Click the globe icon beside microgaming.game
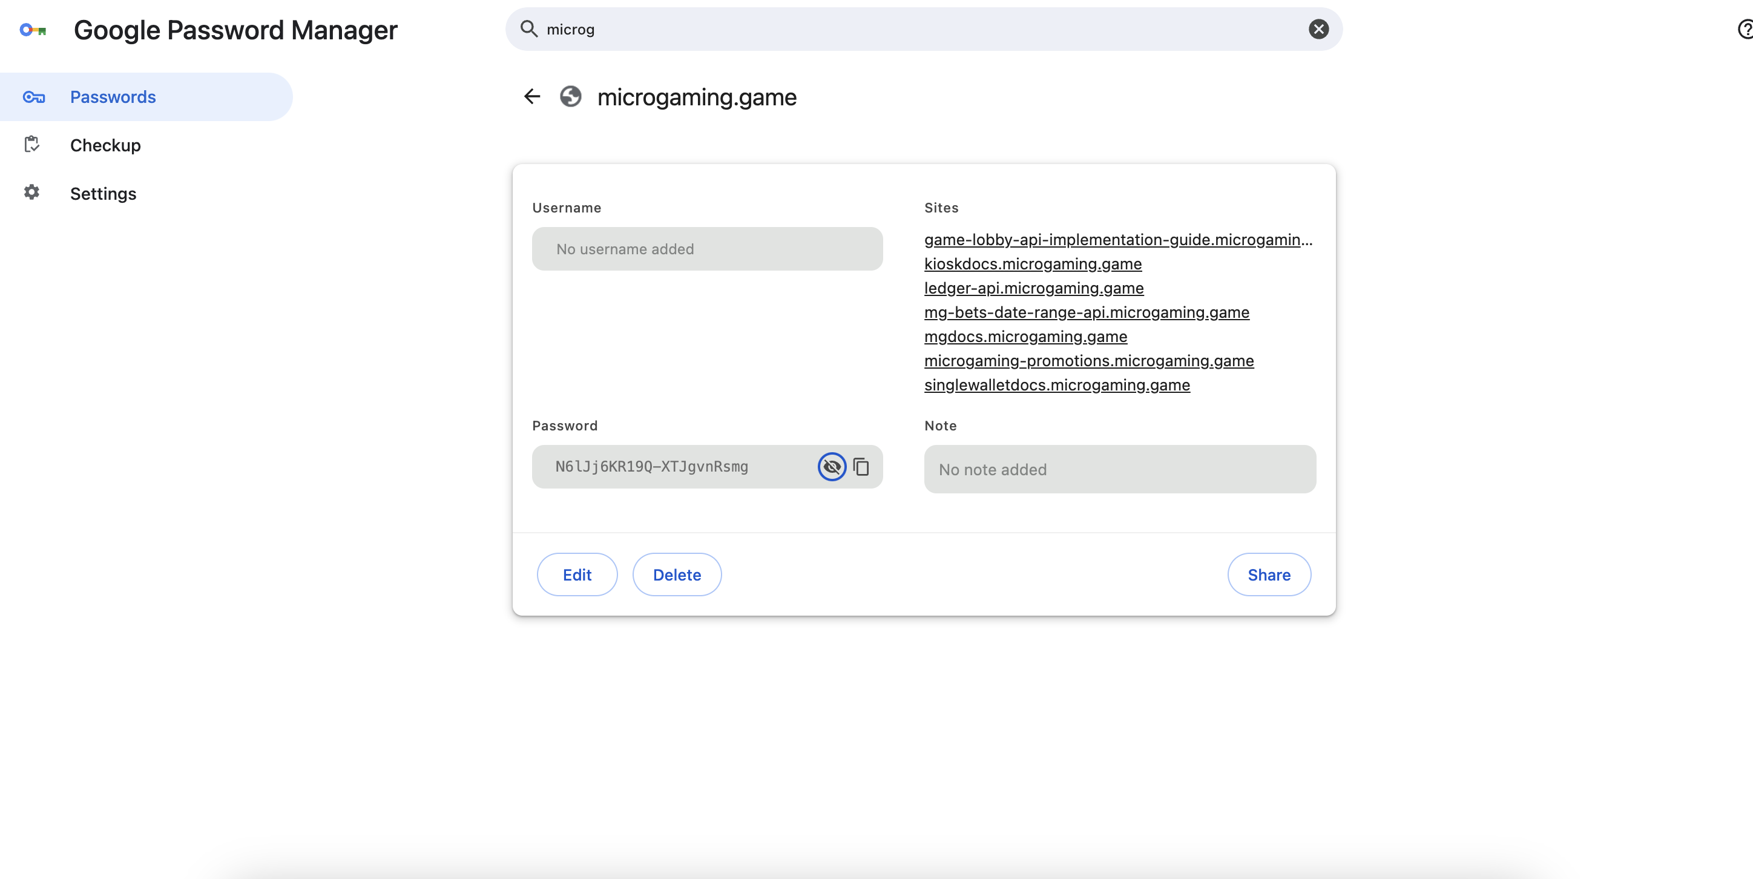The height and width of the screenshot is (879, 1753). tap(570, 97)
